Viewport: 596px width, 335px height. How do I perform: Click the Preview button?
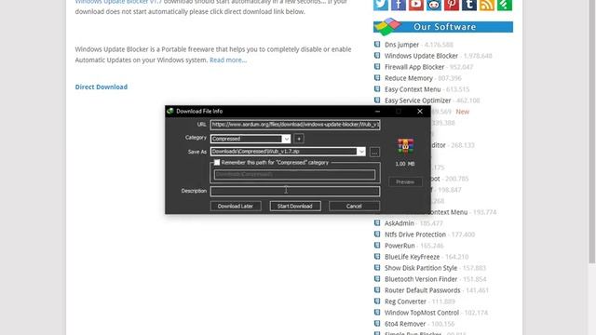405,182
